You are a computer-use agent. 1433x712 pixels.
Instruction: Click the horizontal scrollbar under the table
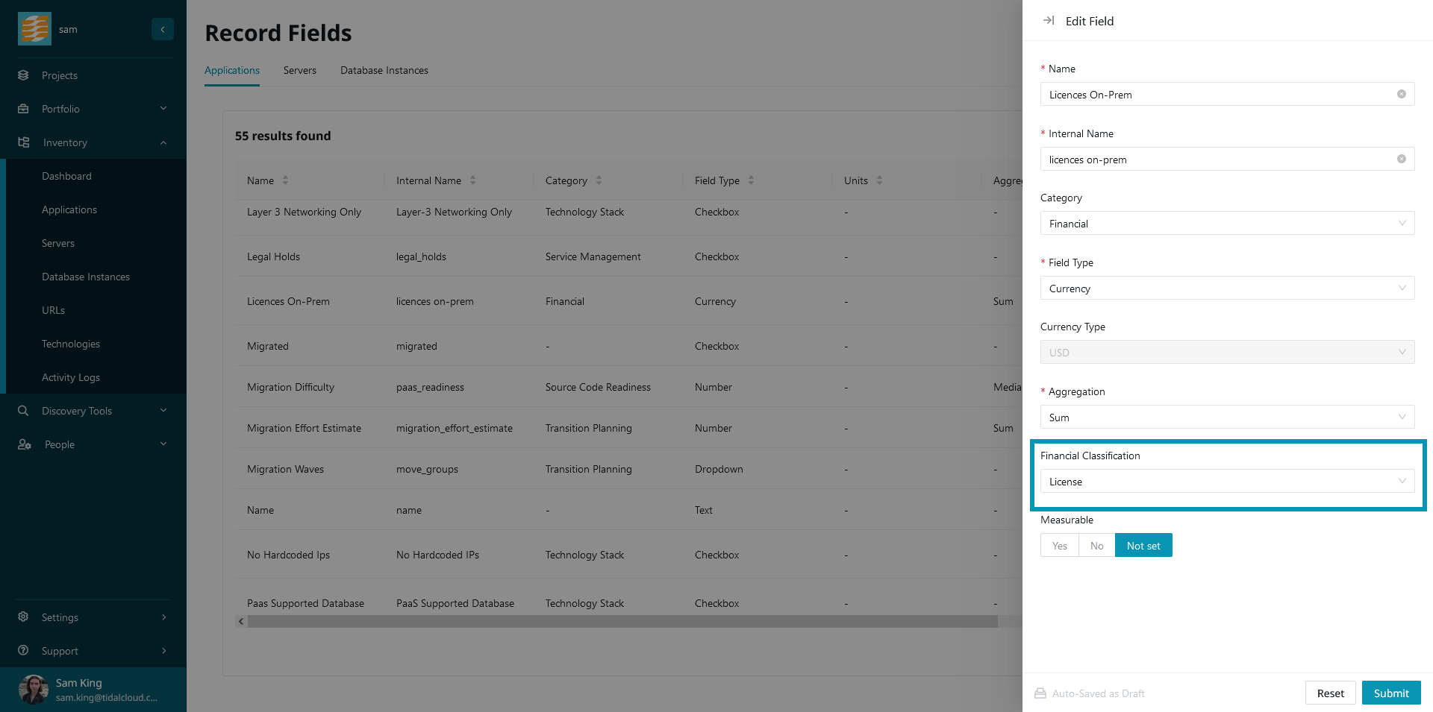tap(622, 622)
